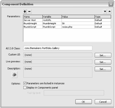Click the empty Value cell for Server Host

78,20
